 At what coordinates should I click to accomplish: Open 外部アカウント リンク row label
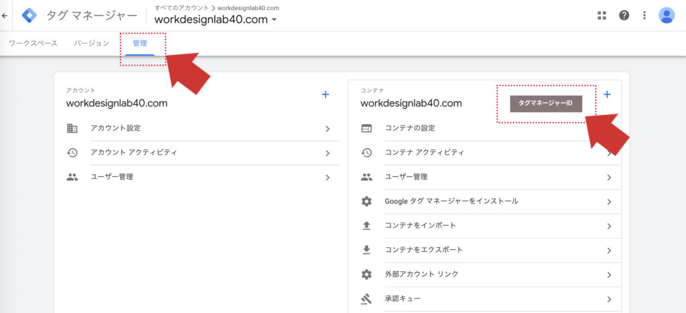click(421, 274)
